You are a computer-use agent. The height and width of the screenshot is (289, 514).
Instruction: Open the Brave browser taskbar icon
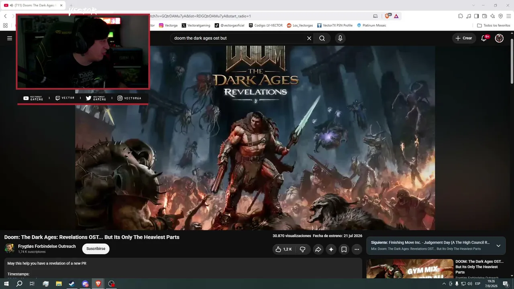(x=98, y=284)
